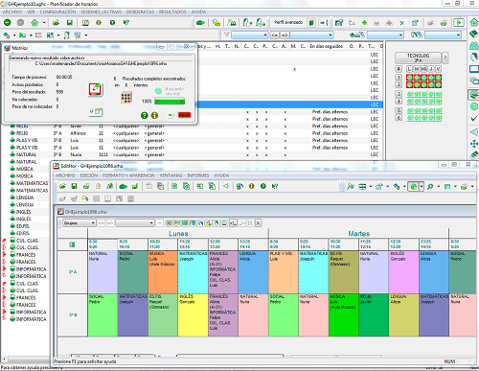Click the globe icon in EditHor toolbar

click(x=414, y=186)
